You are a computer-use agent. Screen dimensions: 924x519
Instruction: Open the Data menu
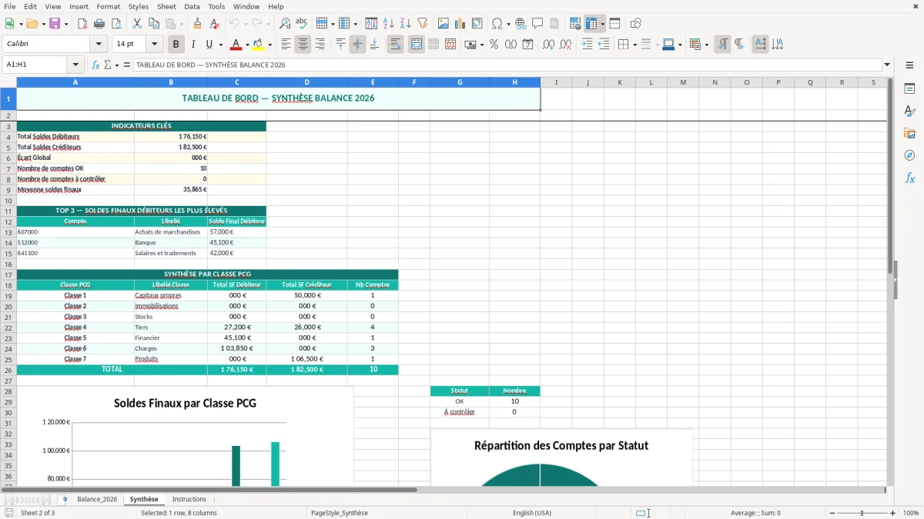point(192,6)
